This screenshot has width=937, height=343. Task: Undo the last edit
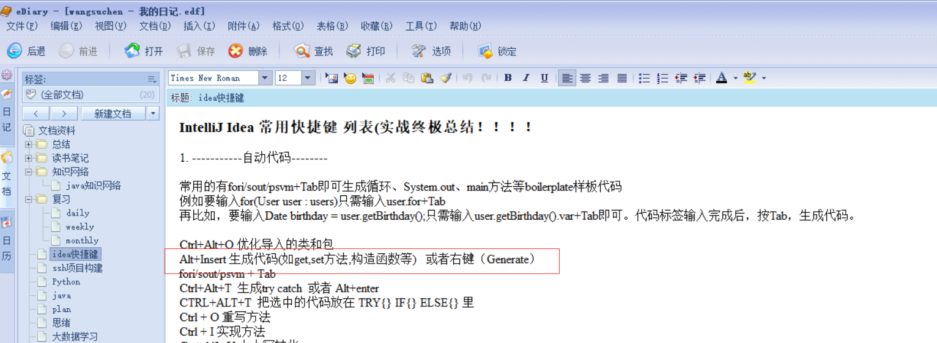click(x=468, y=78)
